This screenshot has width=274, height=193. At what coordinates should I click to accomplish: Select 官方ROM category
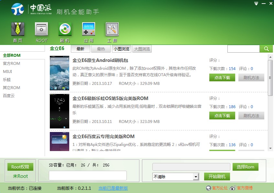pyautogui.click(x=12, y=64)
